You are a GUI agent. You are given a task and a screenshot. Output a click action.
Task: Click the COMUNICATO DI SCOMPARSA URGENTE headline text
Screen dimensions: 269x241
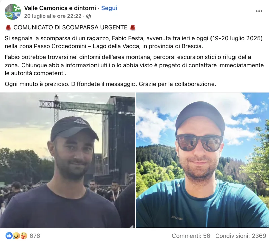(70, 28)
